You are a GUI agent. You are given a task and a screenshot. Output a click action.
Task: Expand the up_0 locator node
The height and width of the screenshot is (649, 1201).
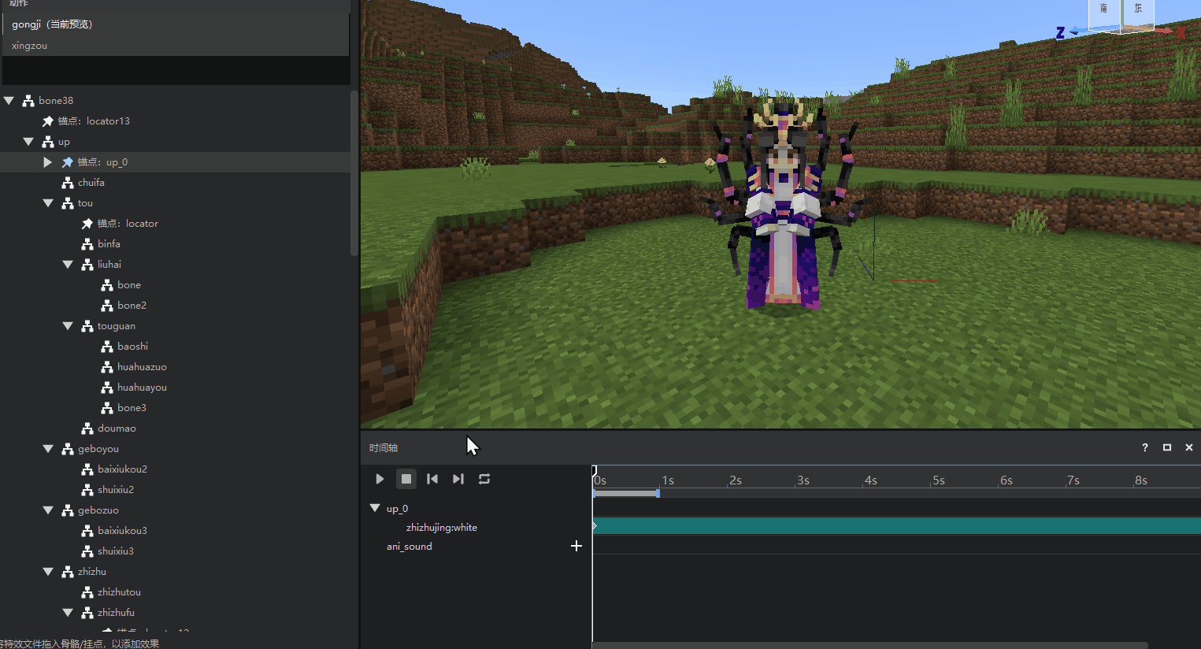47,162
